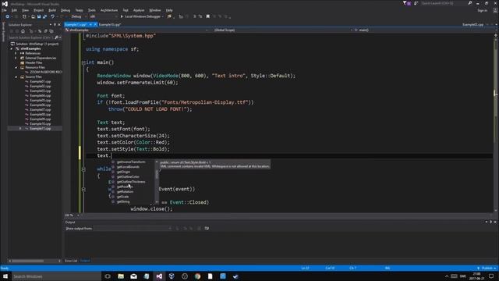Open the editor zoom percentage dropdown
The image size is (499, 281).
[78, 215]
